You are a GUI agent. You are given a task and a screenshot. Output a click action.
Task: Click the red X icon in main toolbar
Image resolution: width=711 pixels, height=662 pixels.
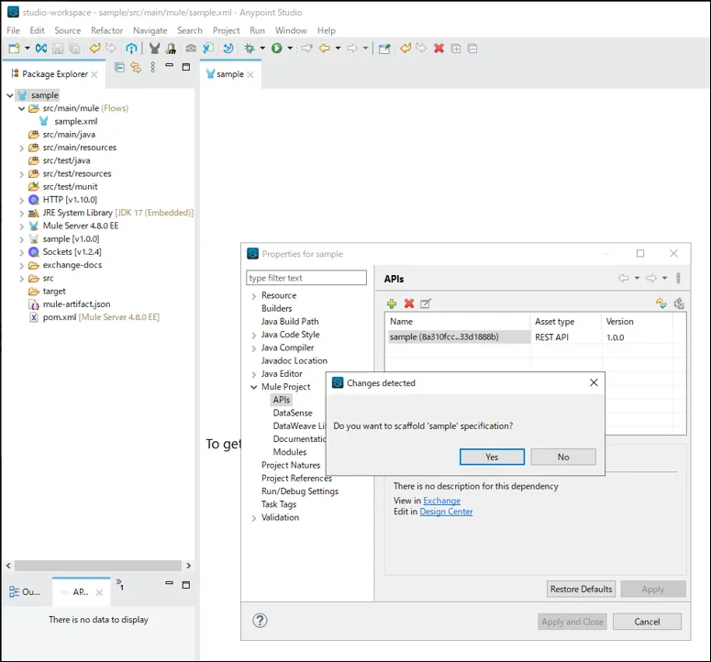[439, 48]
